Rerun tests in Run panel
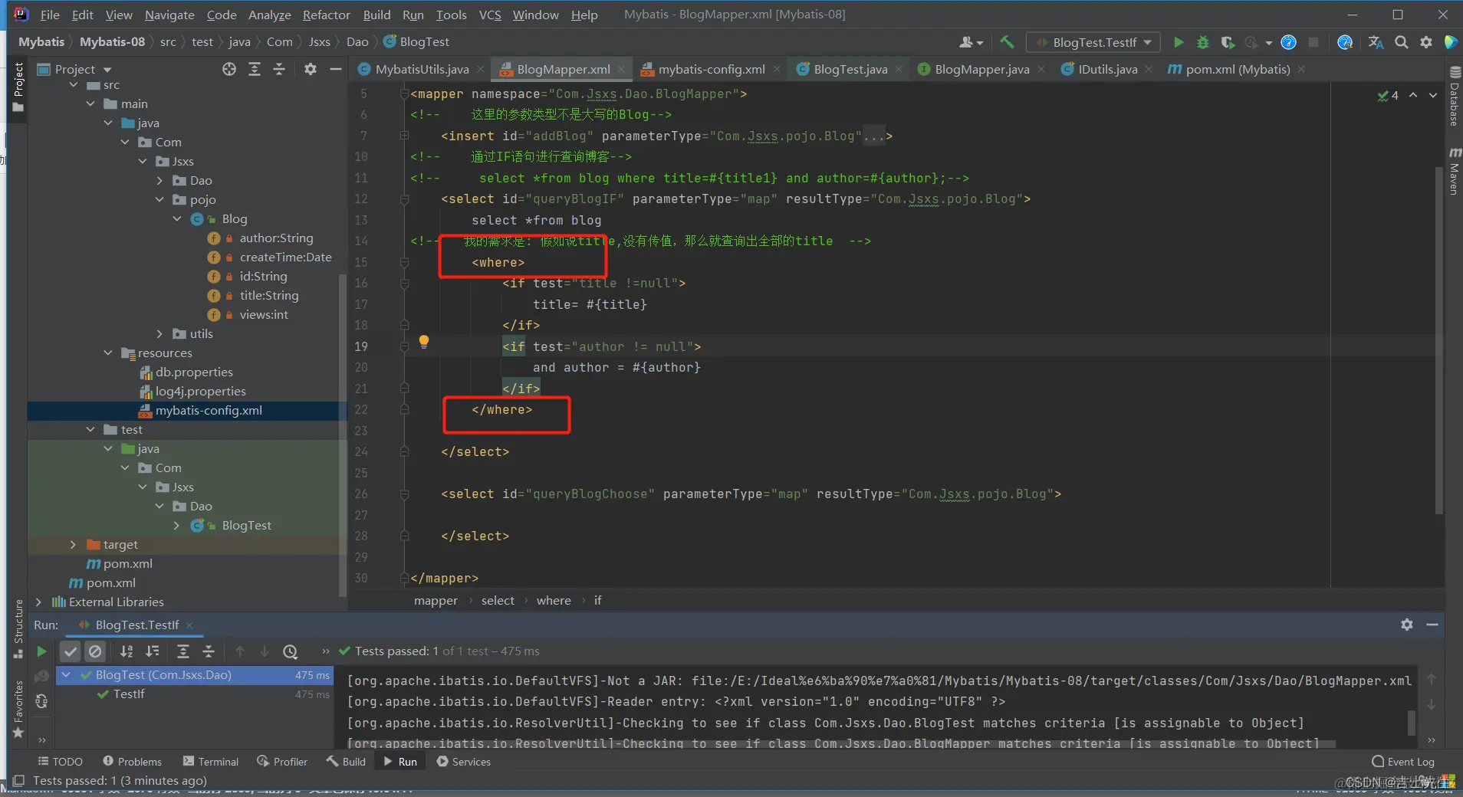This screenshot has width=1463, height=797. click(41, 651)
